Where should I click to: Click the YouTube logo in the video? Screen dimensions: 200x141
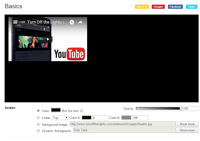point(70,54)
